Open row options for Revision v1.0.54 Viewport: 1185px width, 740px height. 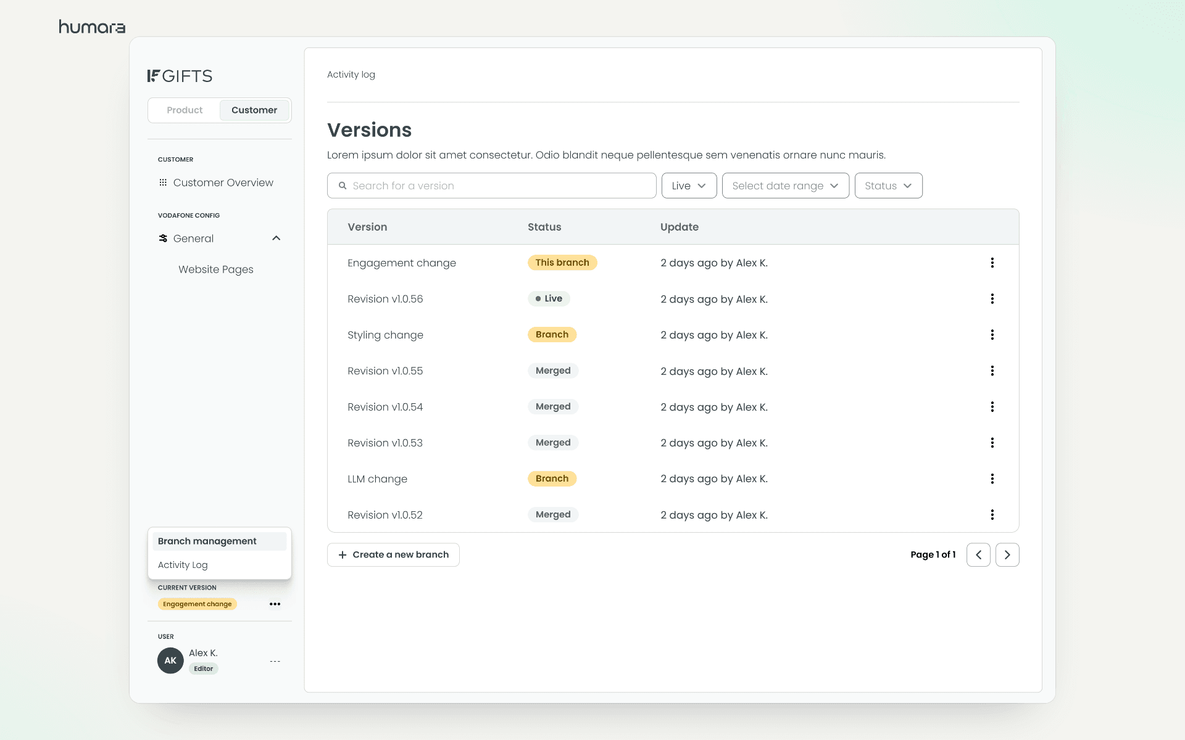[992, 407]
